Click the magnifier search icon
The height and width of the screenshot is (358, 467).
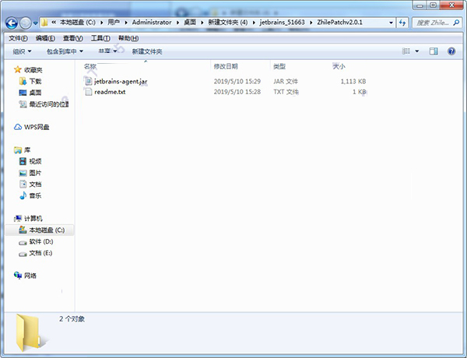click(456, 23)
